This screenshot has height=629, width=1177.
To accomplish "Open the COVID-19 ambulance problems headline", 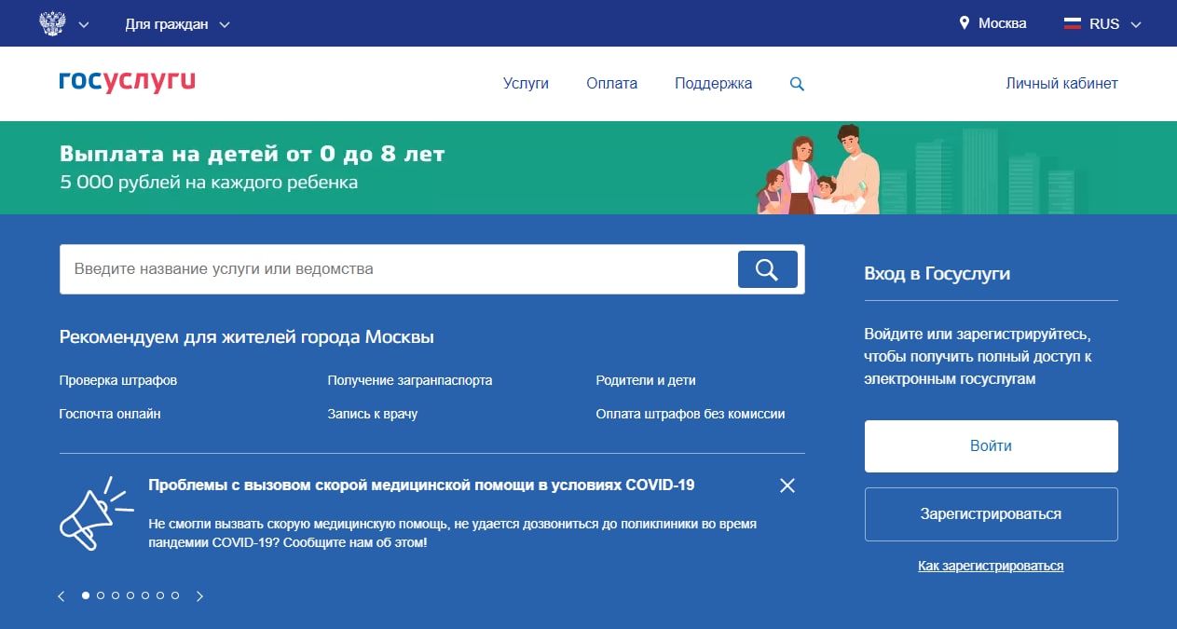I will (421, 485).
